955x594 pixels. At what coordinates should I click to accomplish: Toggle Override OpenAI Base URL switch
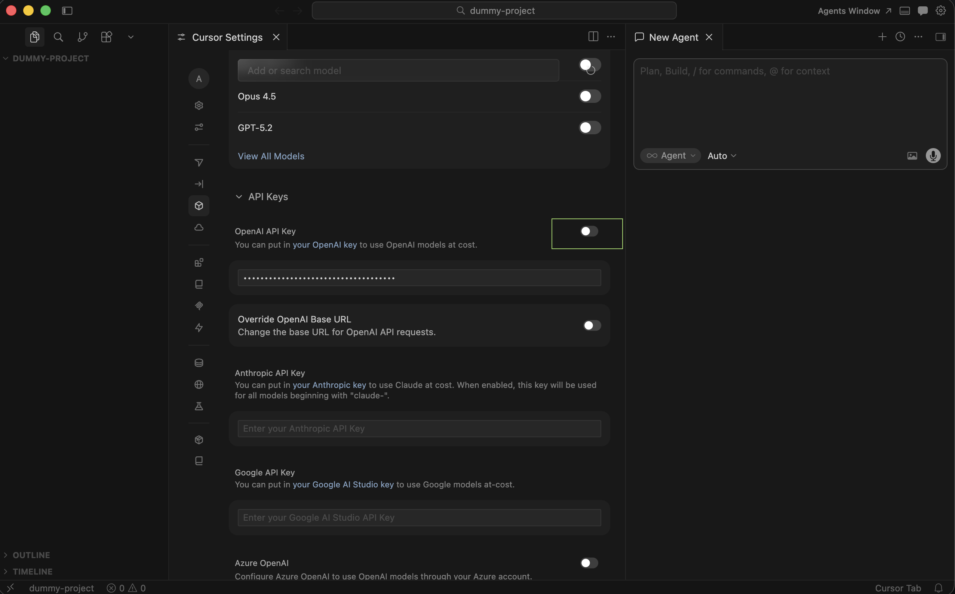pos(592,326)
